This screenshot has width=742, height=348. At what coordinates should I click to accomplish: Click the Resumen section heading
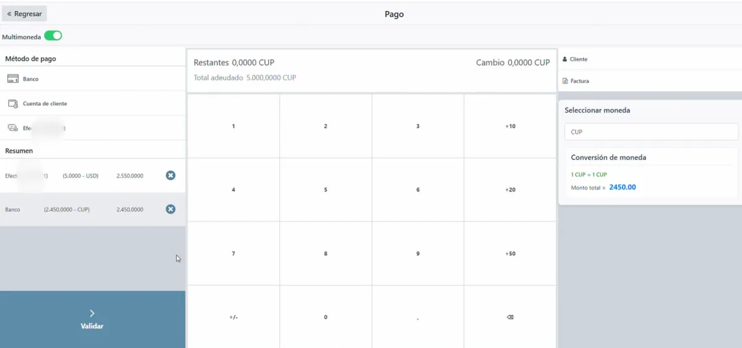[19, 150]
